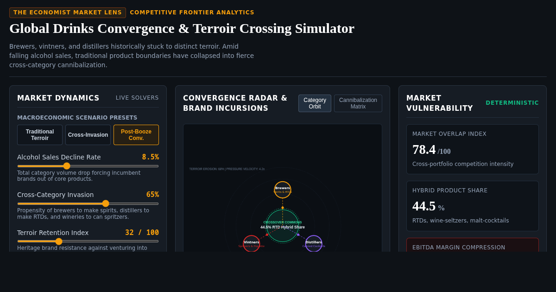Click the Market Dynamics panel title
Viewport: 556px width, 292px height.
(58, 98)
